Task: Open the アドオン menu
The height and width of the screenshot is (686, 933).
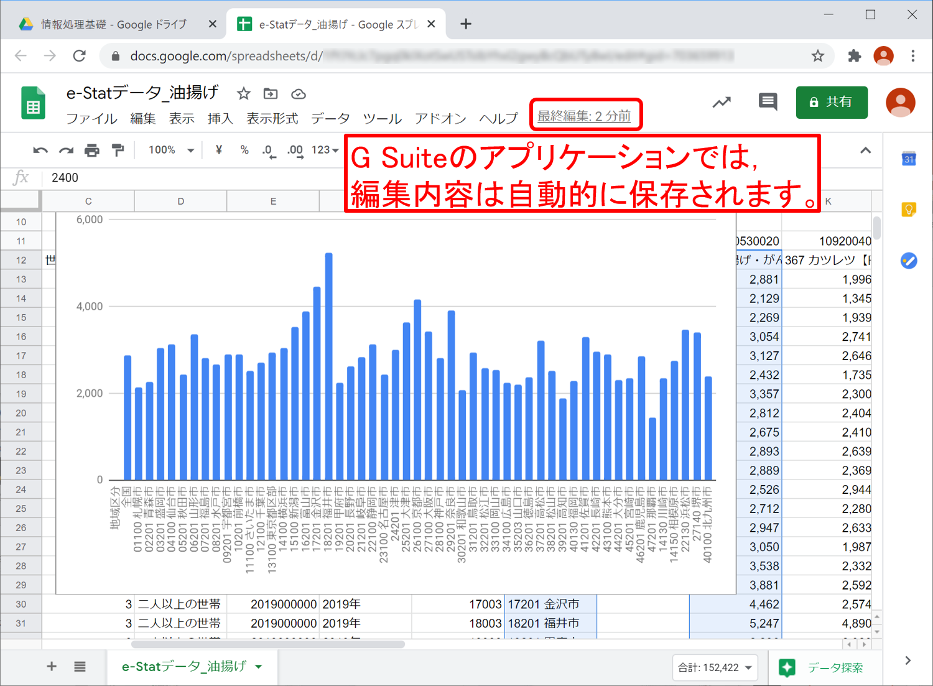Action: 440,118
